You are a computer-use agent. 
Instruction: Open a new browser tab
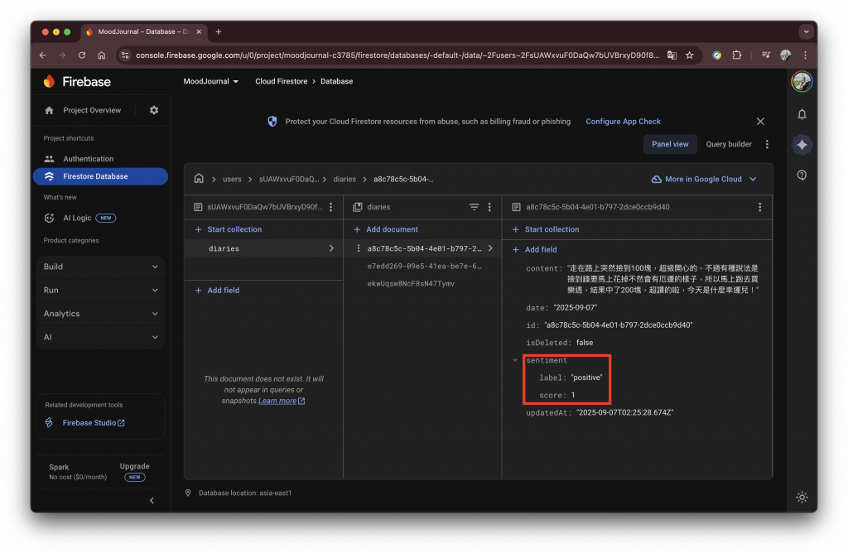tap(219, 32)
